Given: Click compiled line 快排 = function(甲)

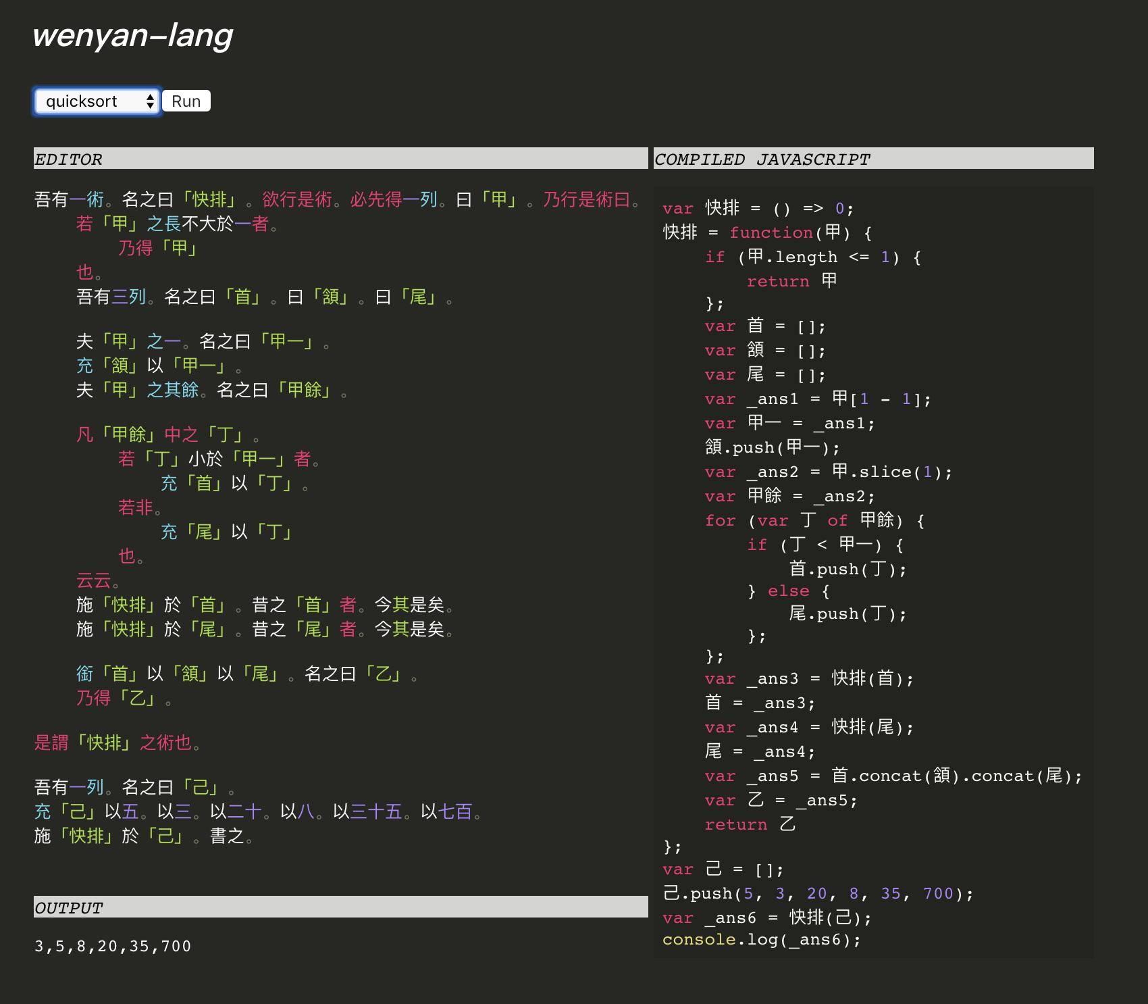Looking at the screenshot, I should (768, 232).
